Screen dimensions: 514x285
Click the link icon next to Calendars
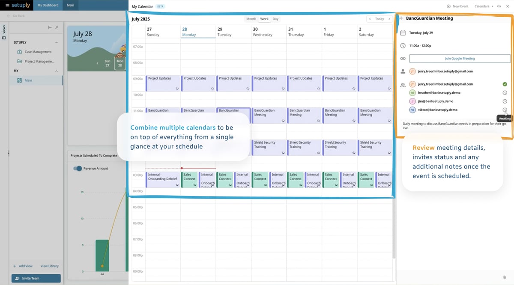point(499,6)
